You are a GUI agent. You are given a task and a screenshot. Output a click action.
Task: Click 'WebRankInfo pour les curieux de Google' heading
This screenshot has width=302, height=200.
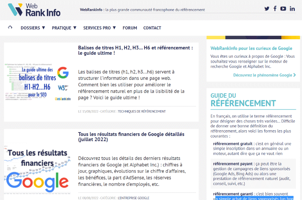point(251,48)
